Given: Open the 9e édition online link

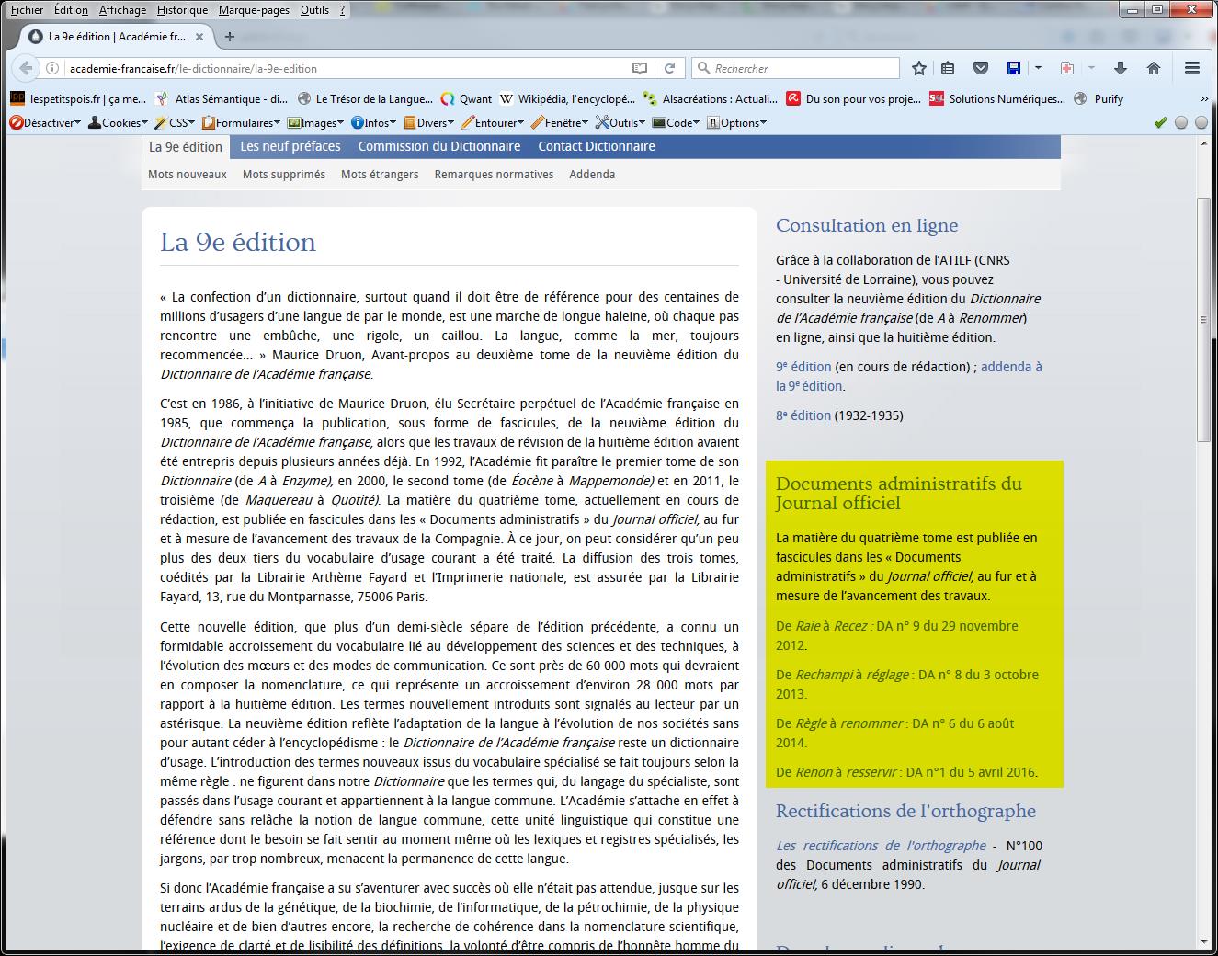Looking at the screenshot, I should pos(803,366).
